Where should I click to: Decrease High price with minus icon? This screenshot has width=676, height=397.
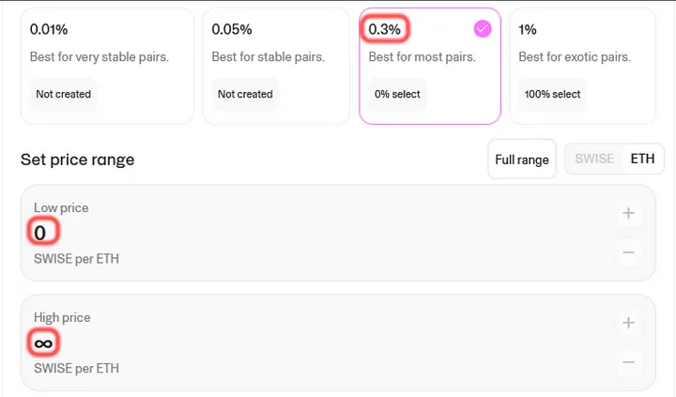[x=628, y=361]
